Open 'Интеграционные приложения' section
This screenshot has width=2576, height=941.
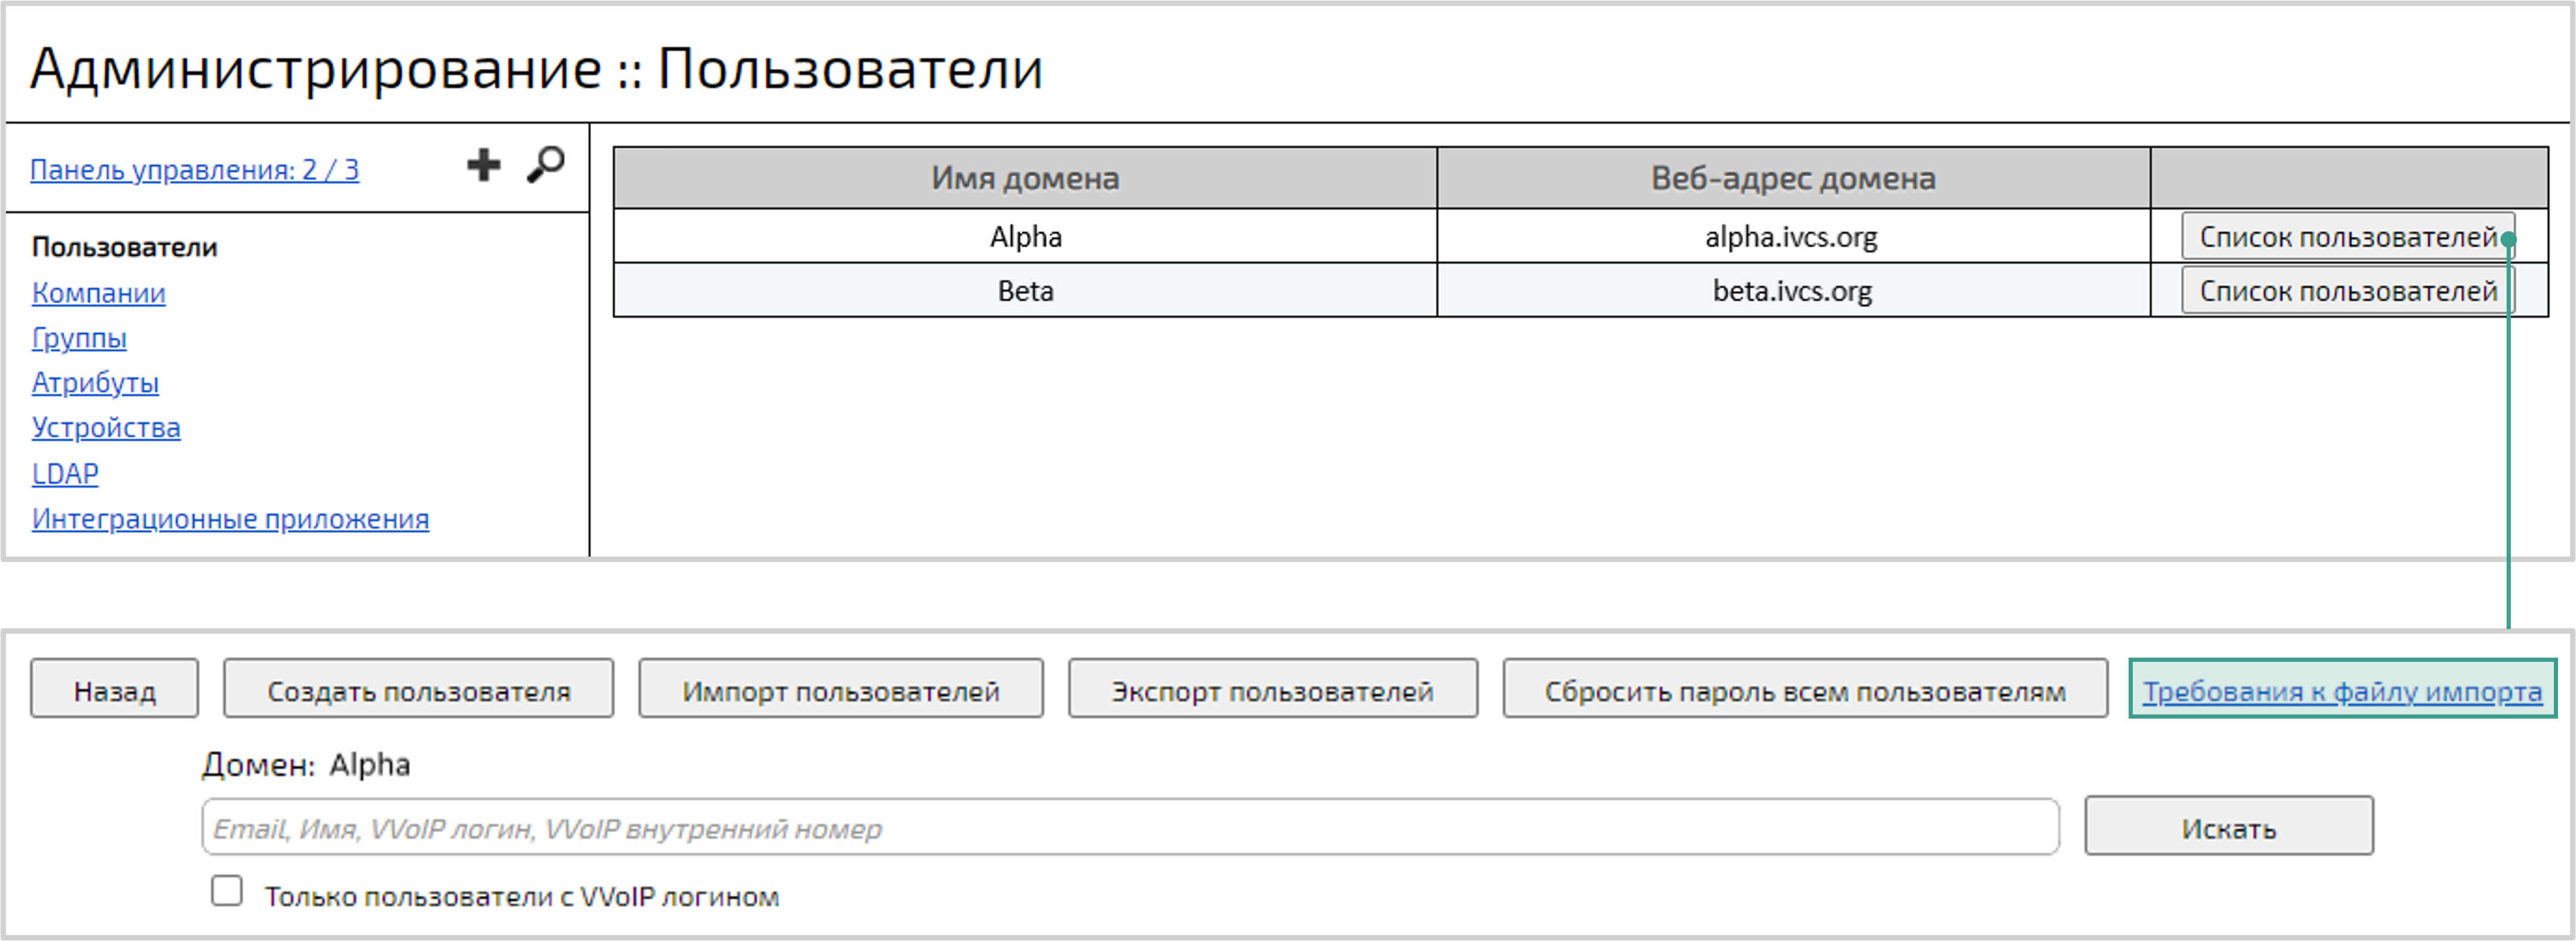(x=231, y=518)
